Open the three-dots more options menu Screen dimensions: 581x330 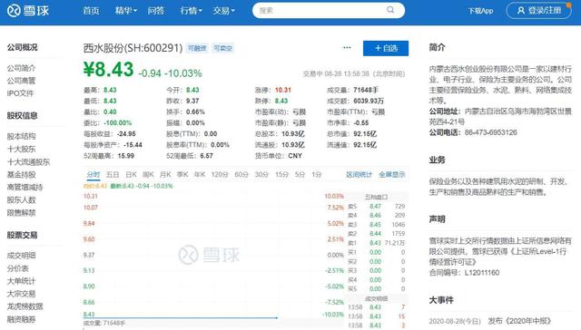click(x=347, y=48)
